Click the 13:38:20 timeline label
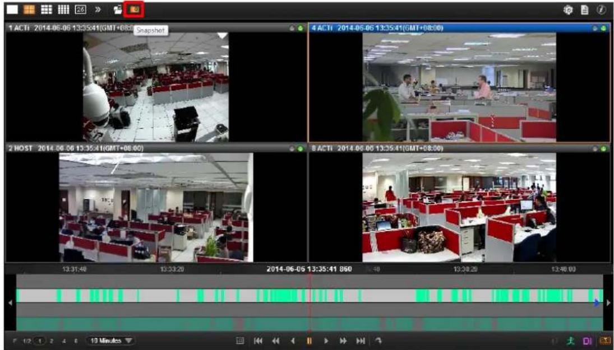 tap(465, 269)
